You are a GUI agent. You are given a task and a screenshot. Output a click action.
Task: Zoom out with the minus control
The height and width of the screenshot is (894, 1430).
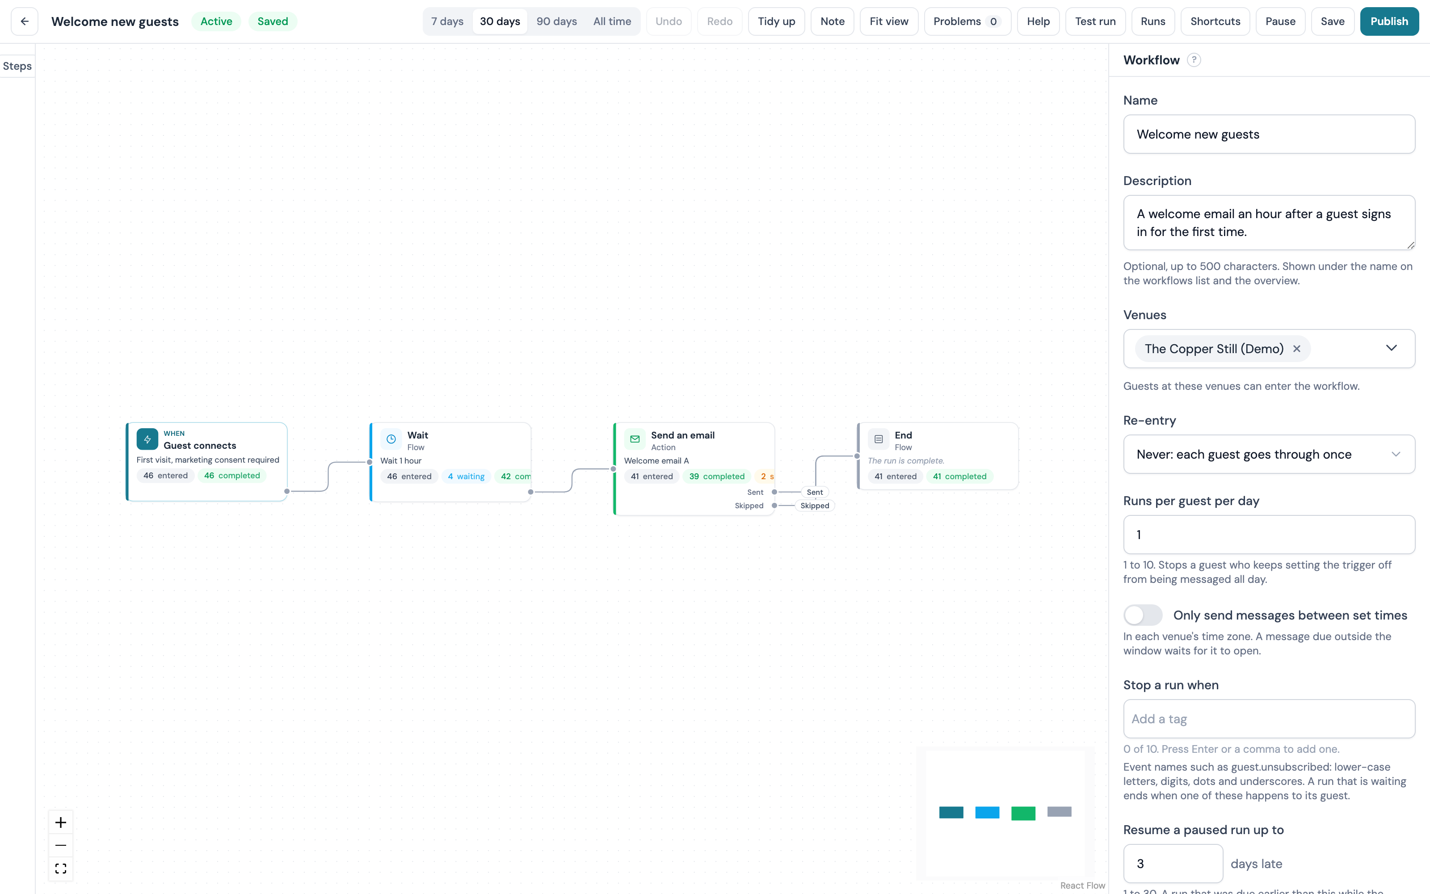60,846
